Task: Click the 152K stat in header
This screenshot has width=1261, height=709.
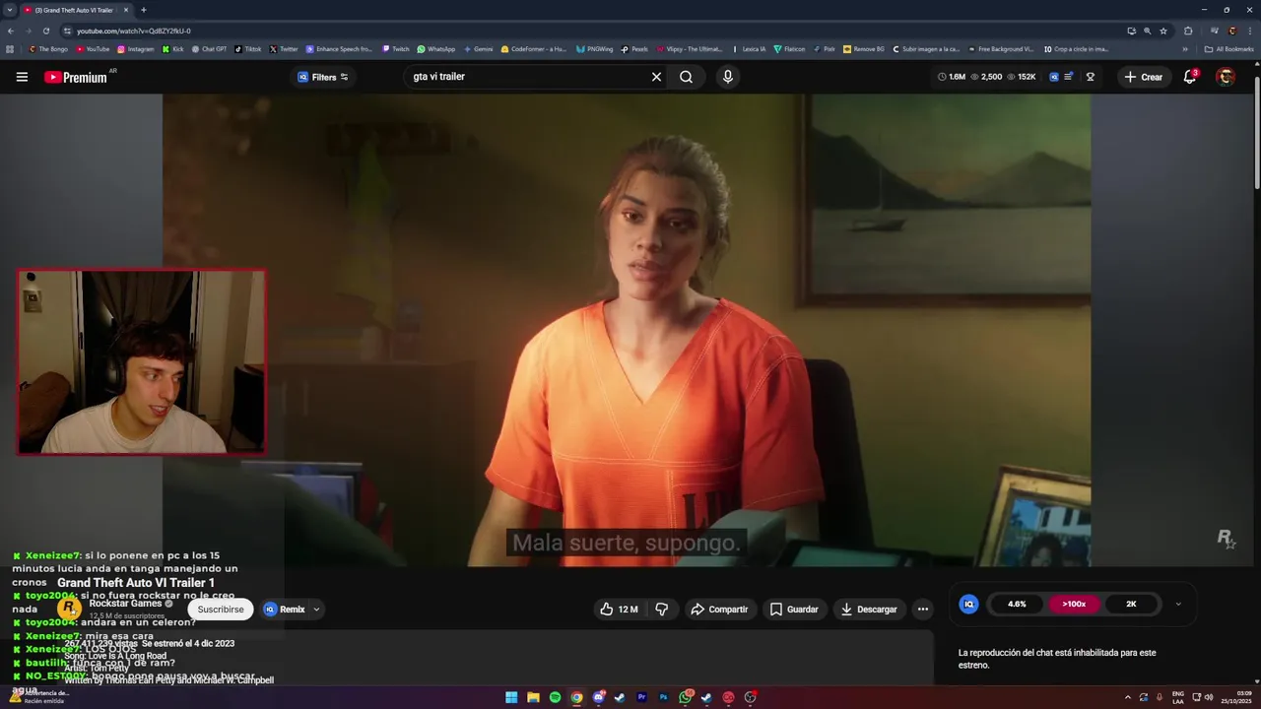Action: [1022, 77]
